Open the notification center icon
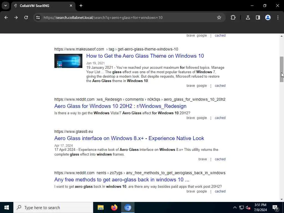Screen dimensions: 284x213 [x=275, y=207]
